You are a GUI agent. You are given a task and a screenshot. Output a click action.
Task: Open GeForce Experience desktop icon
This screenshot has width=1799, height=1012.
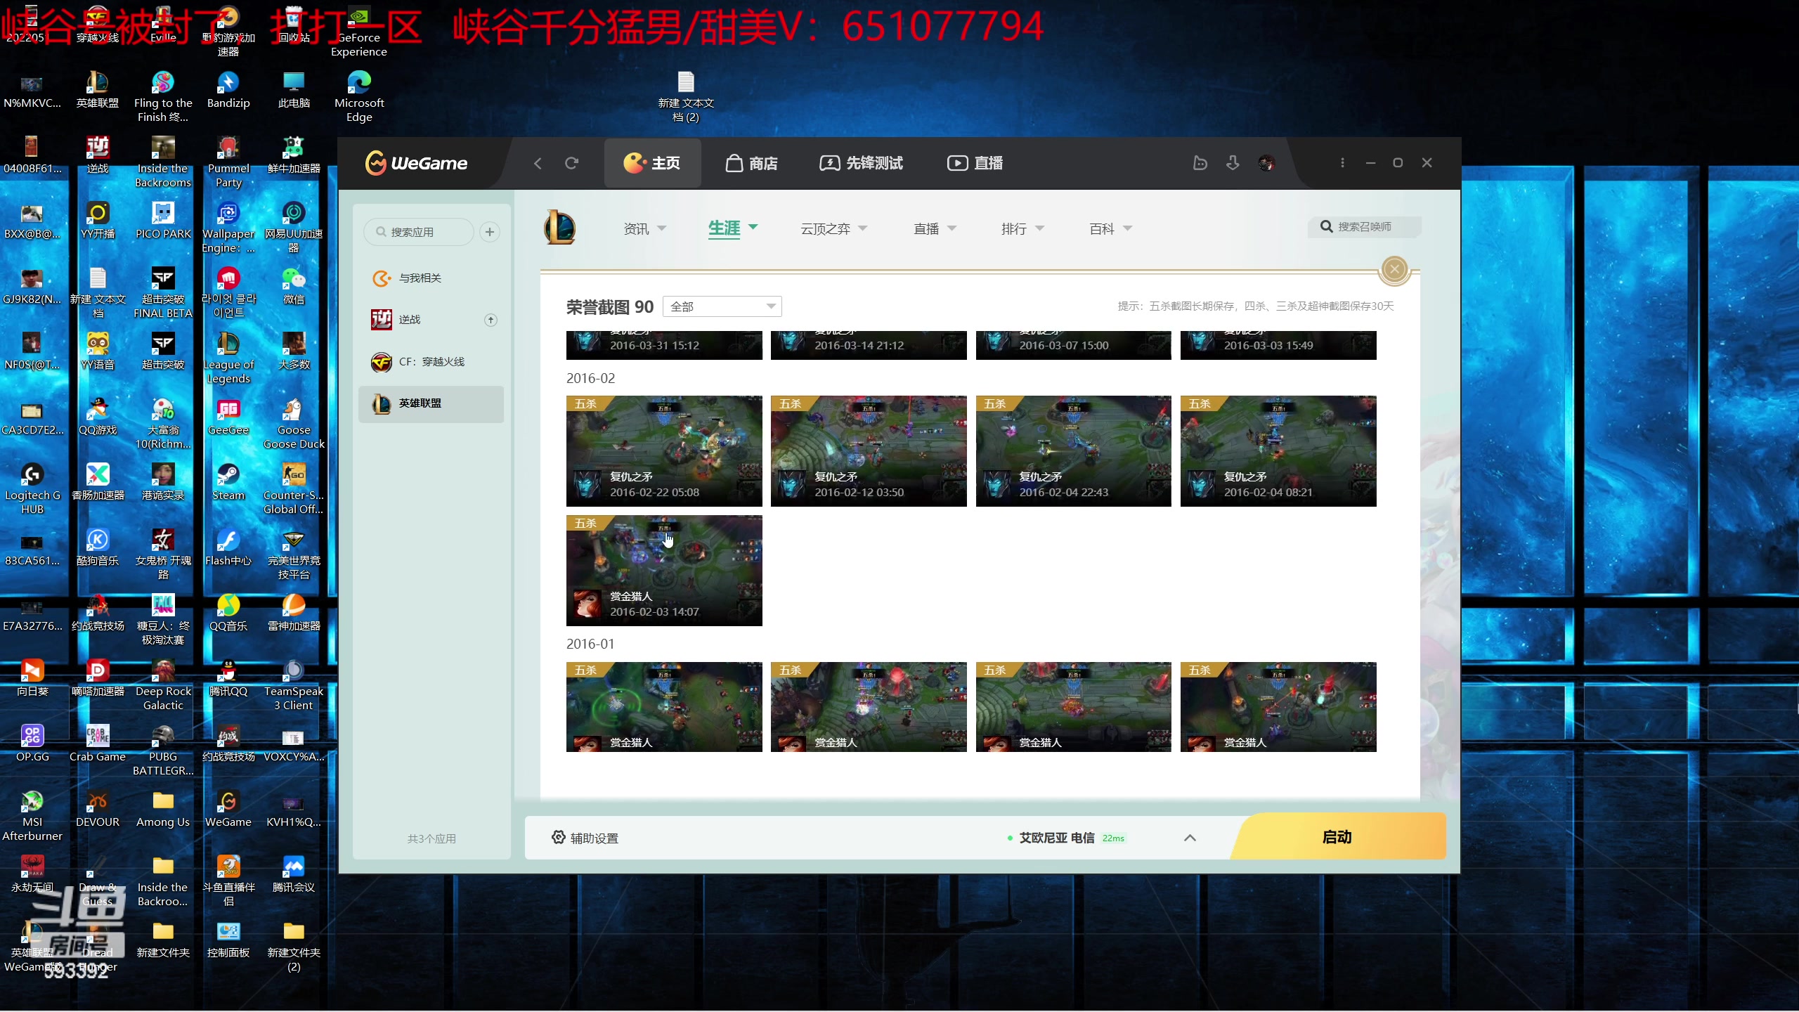pos(359,32)
